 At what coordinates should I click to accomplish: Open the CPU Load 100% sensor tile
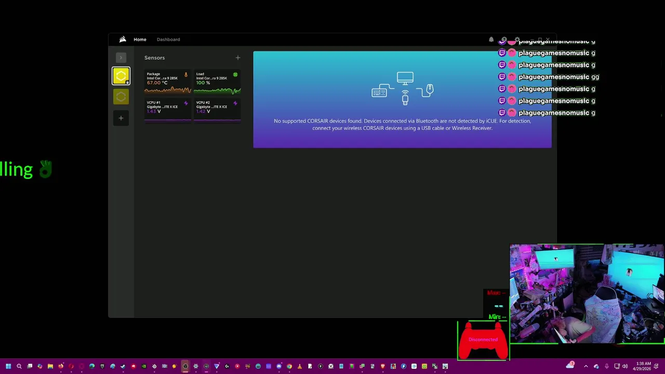[217, 83]
